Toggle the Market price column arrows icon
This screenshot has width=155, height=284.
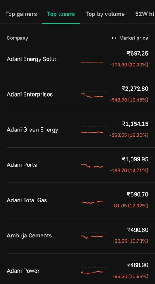coord(114,38)
